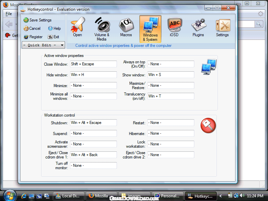Click the Eject cdrom drive 1 field
The image size is (268, 201).
point(93,155)
